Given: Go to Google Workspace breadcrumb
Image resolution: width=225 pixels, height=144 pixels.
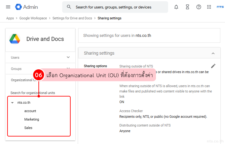Looking at the screenshot, I should pyautogui.click(x=33, y=18).
